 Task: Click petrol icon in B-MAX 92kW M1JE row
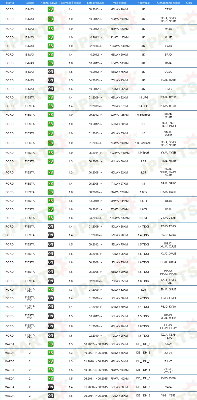tap(51, 37)
